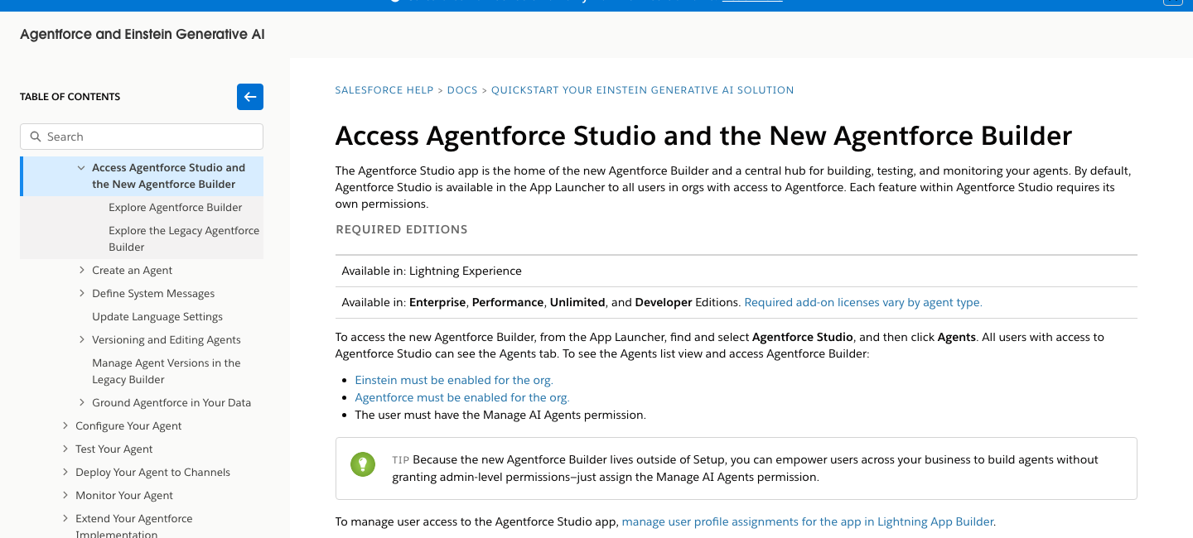Open Ground Agentforce in Your Data topic
Viewport: 1193px width, 538px height.
(171, 403)
